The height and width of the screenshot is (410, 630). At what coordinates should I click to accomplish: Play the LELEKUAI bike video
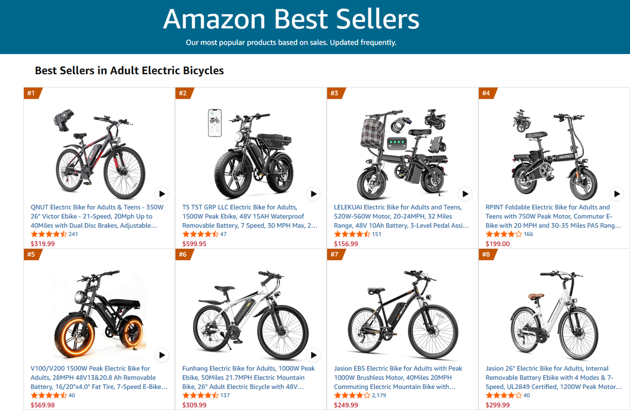(465, 194)
